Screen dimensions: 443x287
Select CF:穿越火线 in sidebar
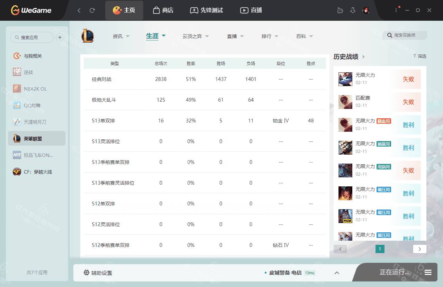37,172
